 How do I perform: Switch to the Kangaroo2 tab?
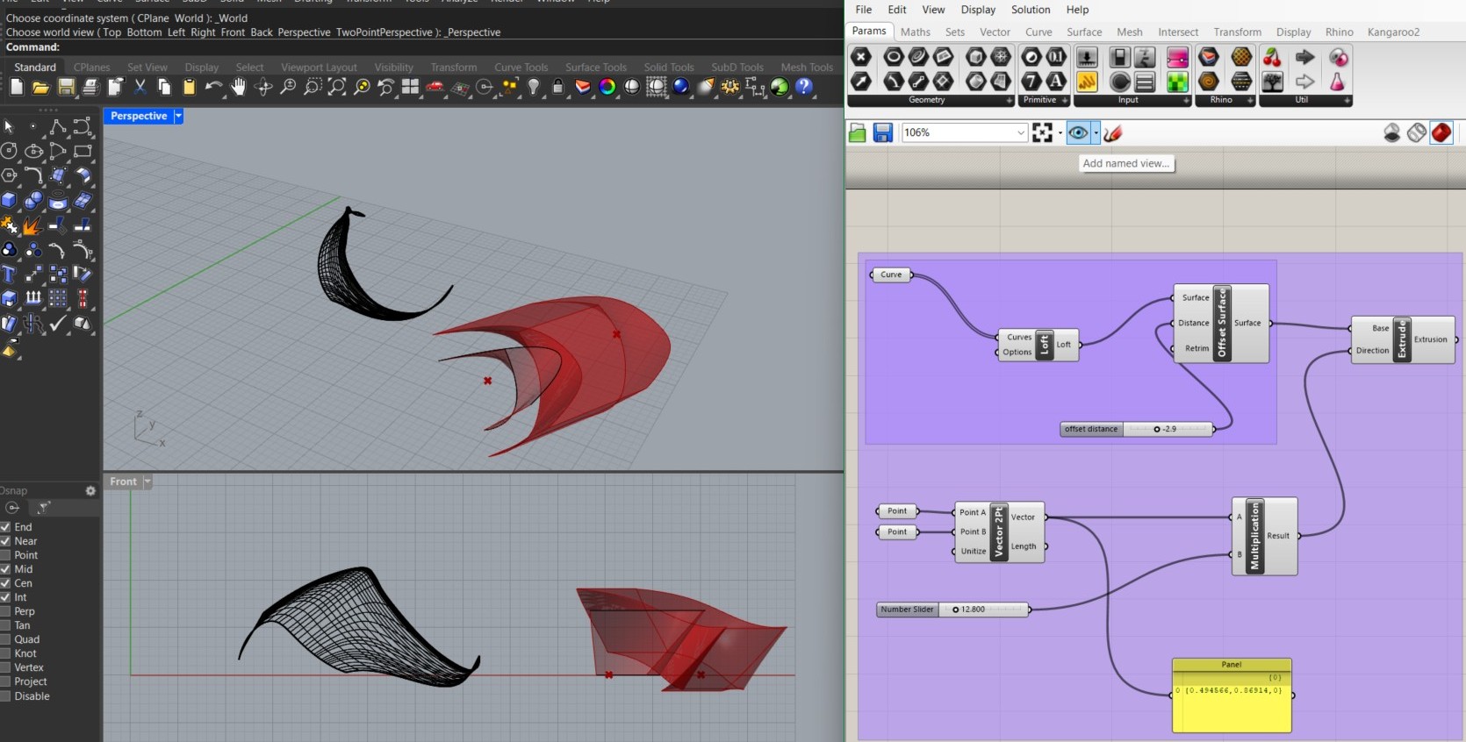[x=1392, y=32]
